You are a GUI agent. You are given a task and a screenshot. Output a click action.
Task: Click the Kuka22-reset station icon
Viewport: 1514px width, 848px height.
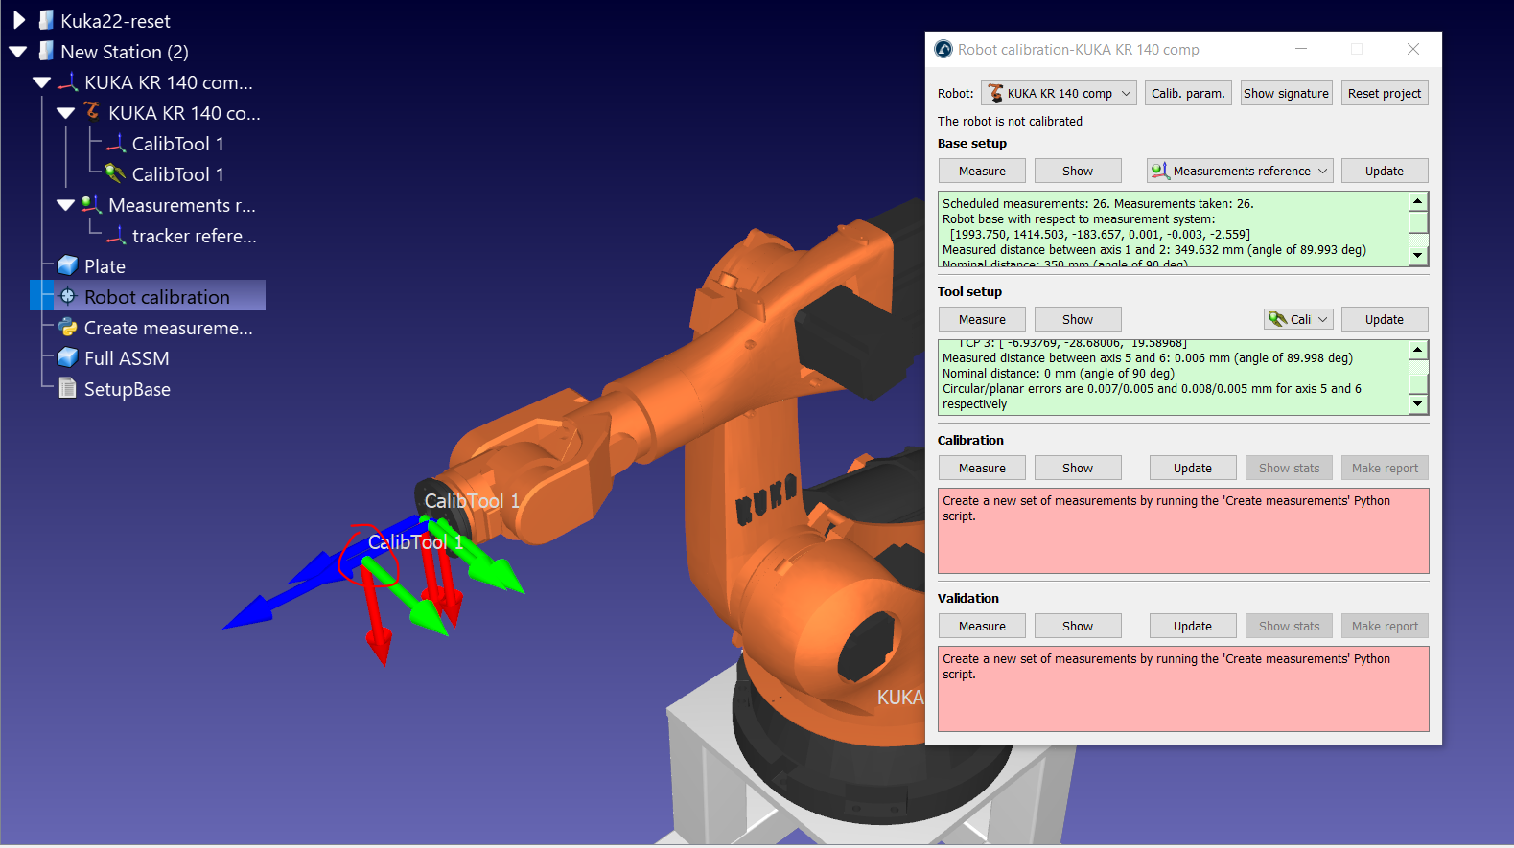click(x=45, y=20)
